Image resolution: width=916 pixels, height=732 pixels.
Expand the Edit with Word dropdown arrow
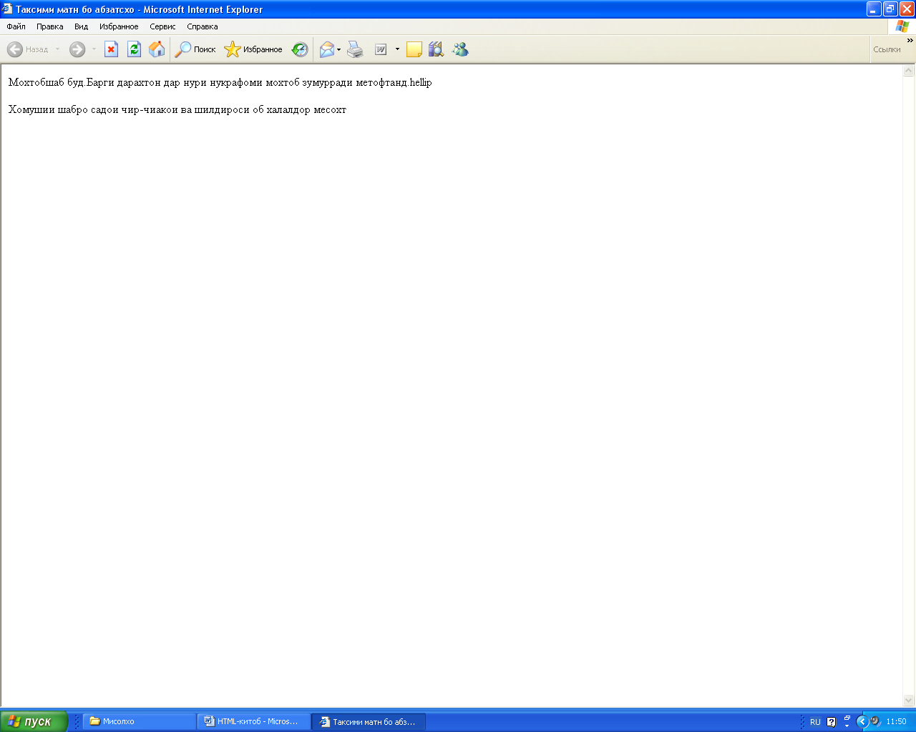point(397,49)
